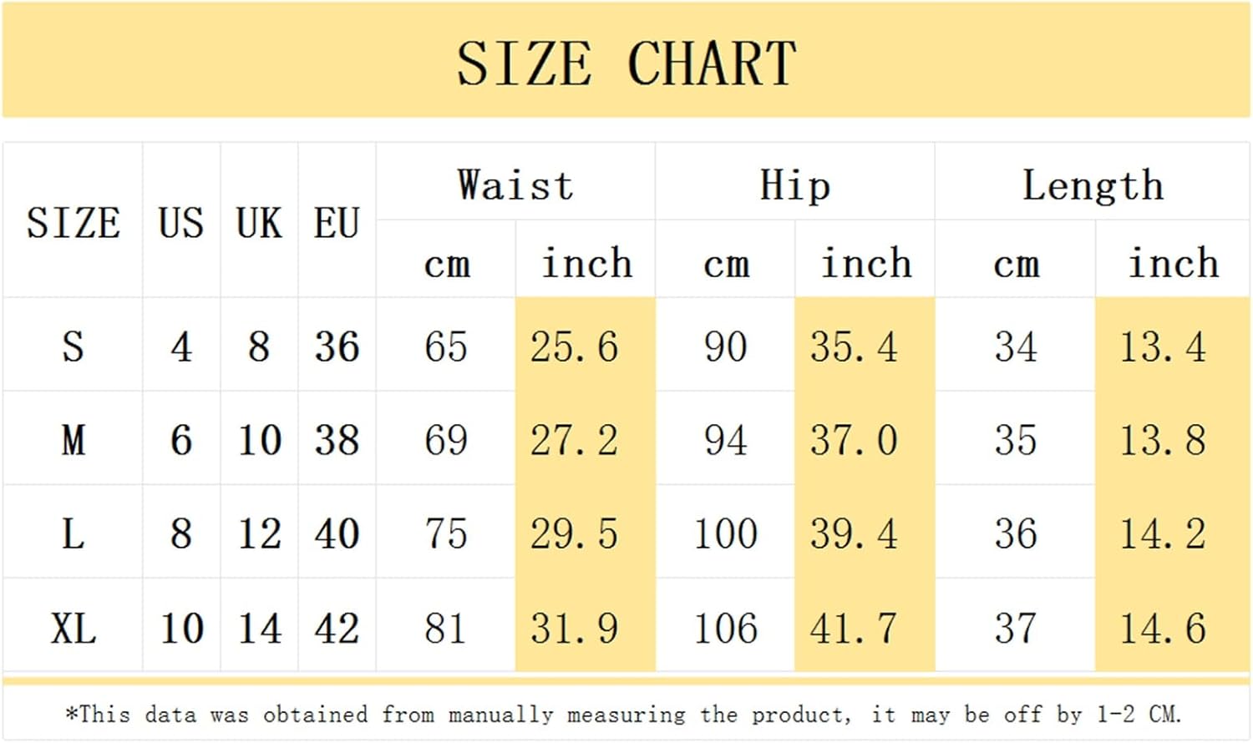Click the EU column header

click(337, 223)
